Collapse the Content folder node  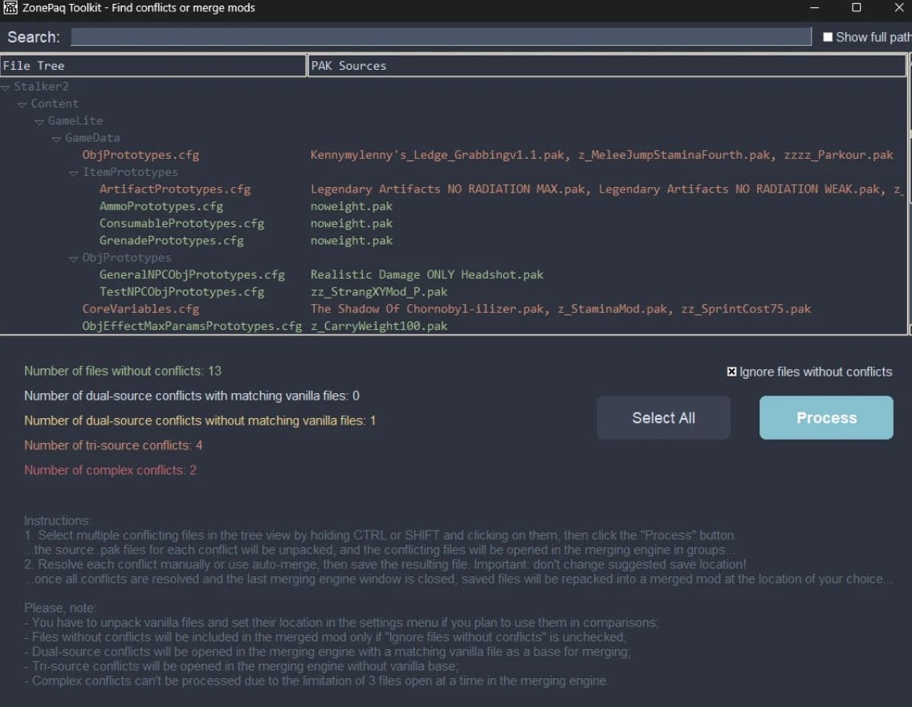click(x=22, y=104)
